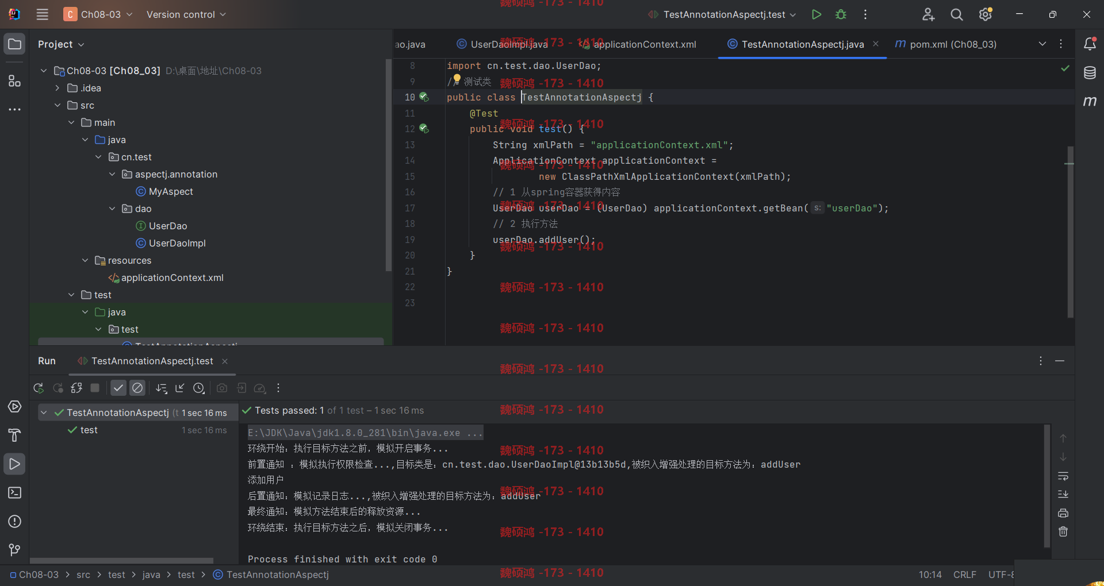Close the TestAnnotationAspectj.java tab

875,44
